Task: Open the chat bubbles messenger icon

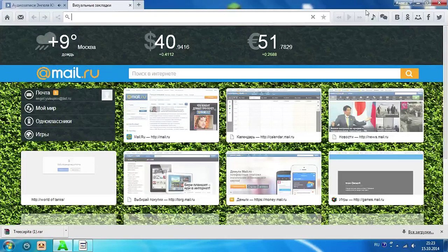Action: (384, 17)
